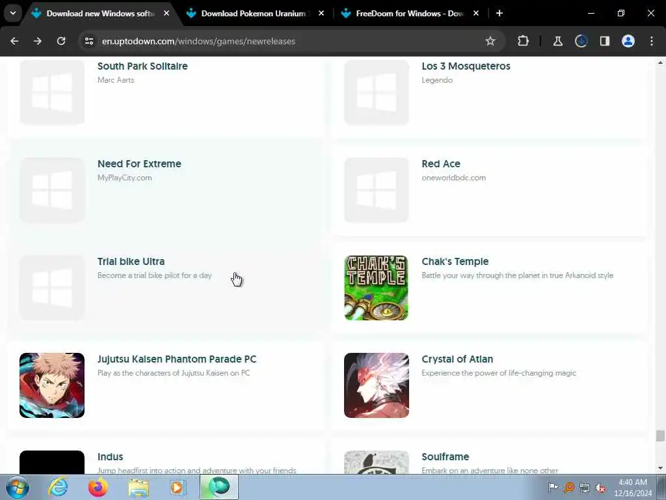Open Red Ace game link
This screenshot has height=500, width=666.
point(441,164)
